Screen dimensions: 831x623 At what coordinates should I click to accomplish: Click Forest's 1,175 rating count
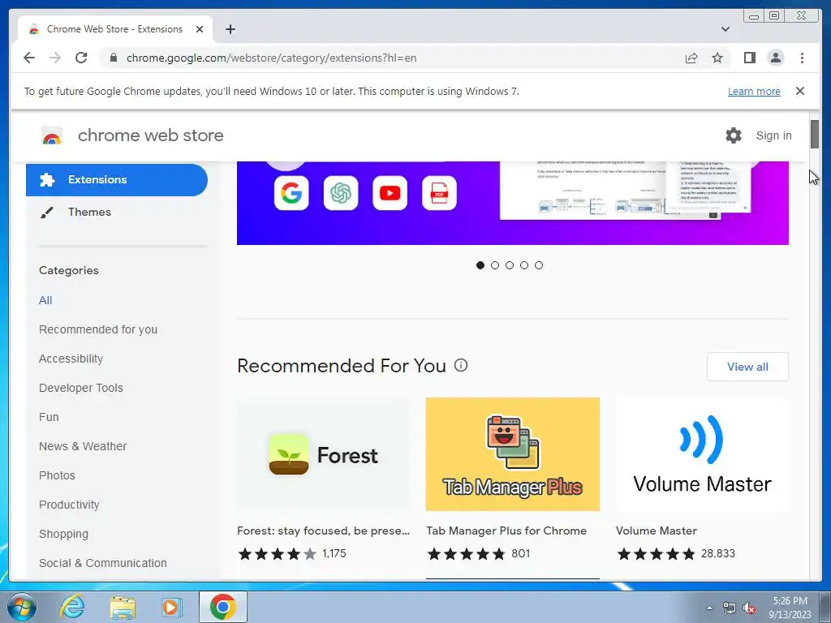coord(334,553)
